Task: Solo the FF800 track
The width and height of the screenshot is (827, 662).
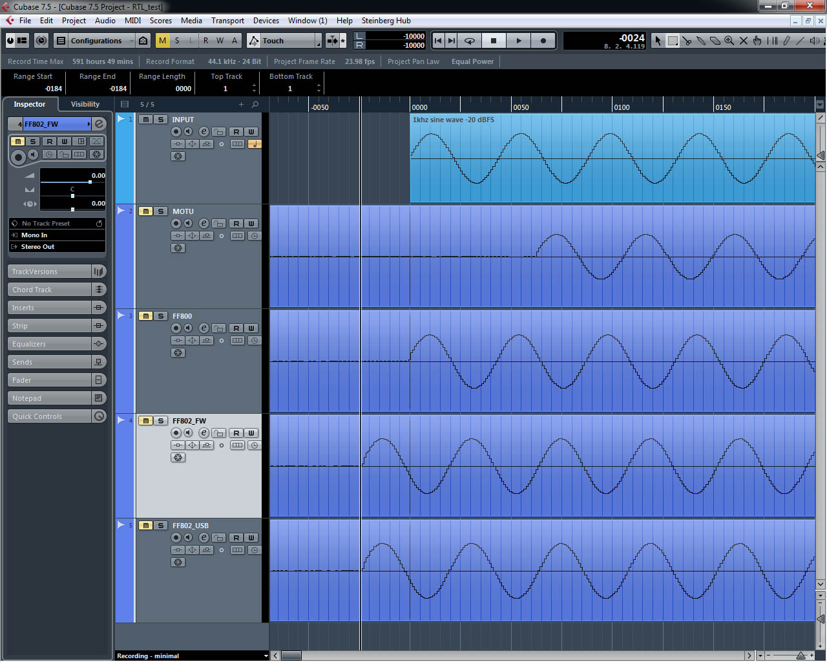Action: pos(161,316)
